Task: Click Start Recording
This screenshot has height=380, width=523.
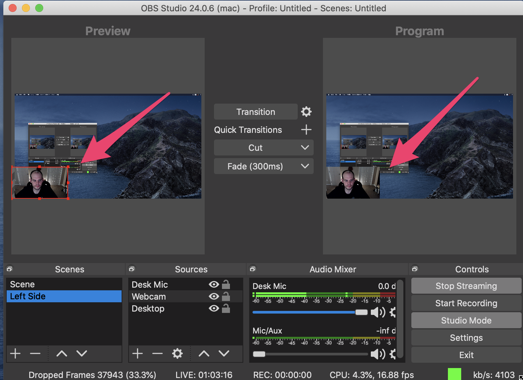Action: [466, 303]
